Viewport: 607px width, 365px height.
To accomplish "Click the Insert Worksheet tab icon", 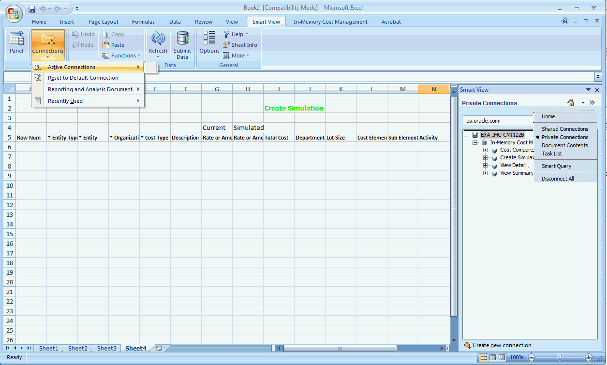I will point(158,348).
